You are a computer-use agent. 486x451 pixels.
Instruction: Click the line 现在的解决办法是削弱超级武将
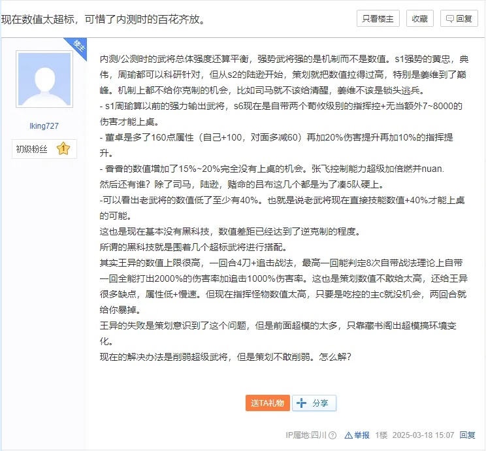coord(225,357)
